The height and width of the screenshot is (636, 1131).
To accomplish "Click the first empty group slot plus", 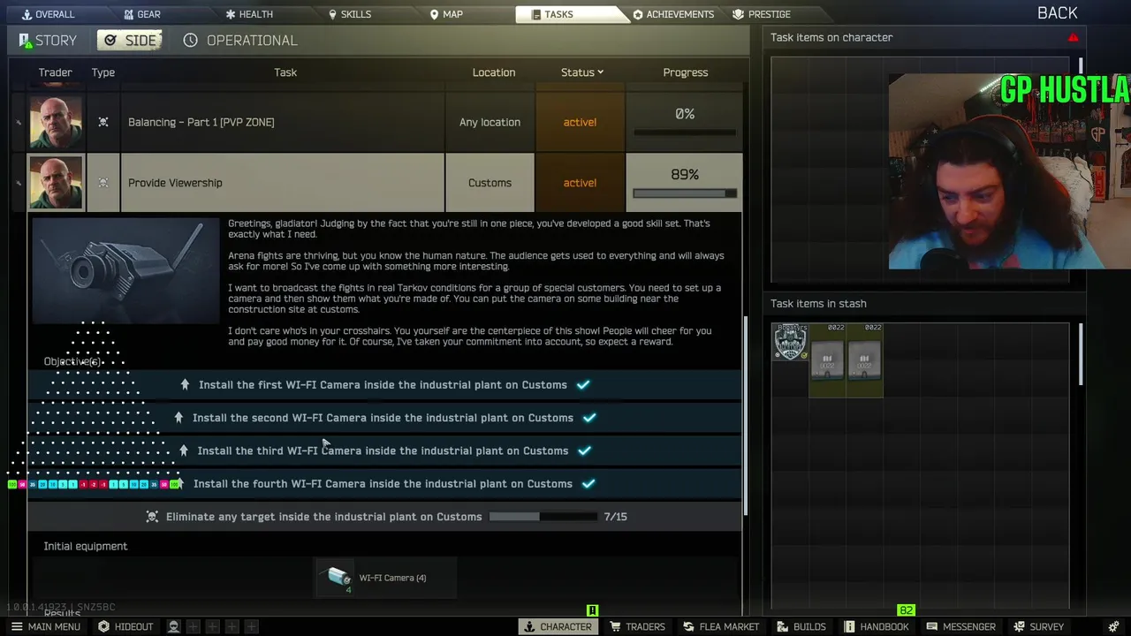I will tap(194, 626).
